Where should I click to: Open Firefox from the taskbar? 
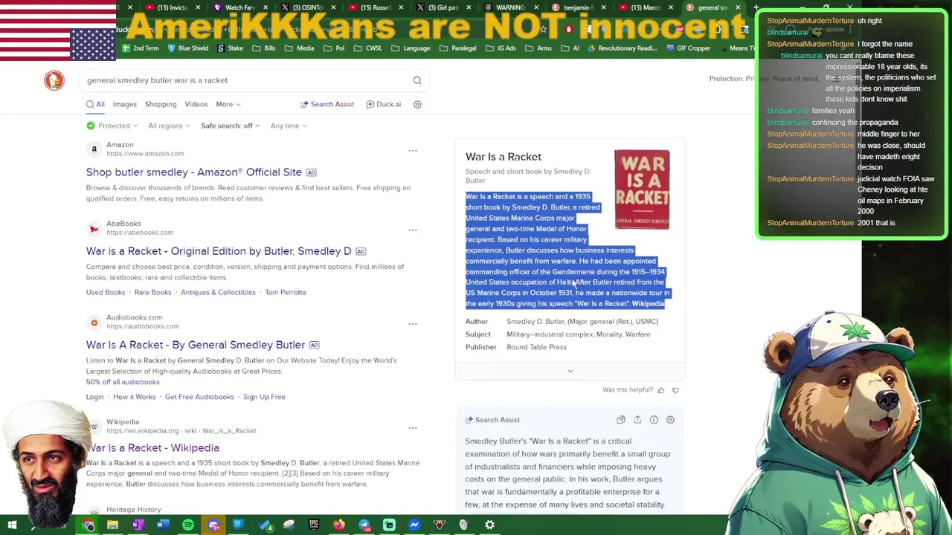[339, 525]
